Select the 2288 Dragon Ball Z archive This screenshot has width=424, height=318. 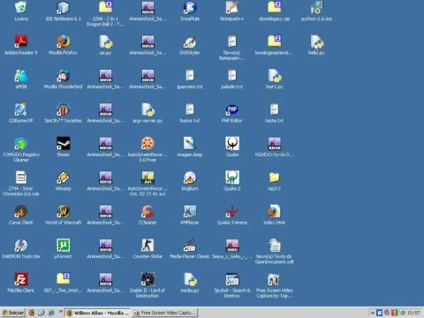[105, 13]
